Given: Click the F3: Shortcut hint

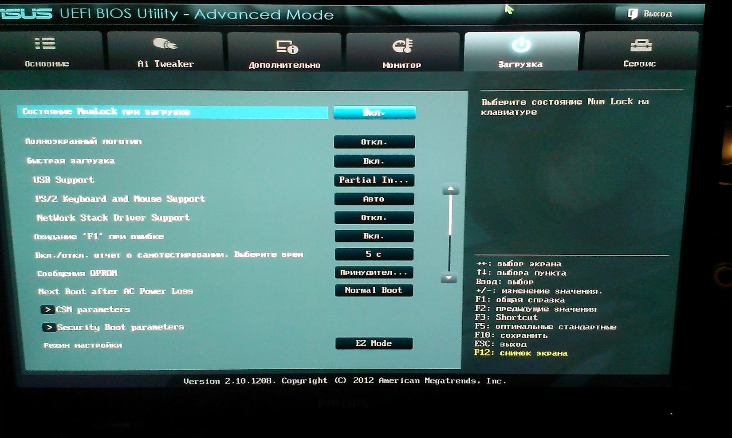Looking at the screenshot, I should 506,317.
